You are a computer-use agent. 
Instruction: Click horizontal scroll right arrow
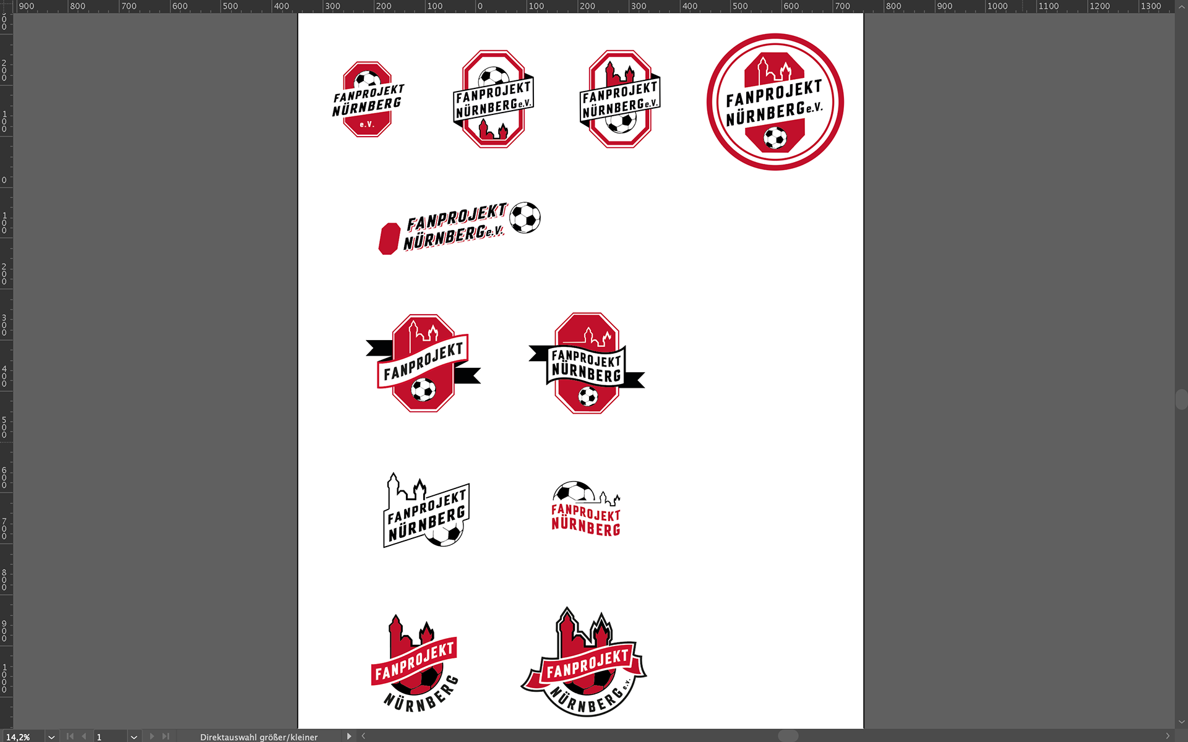pyautogui.click(x=1168, y=736)
